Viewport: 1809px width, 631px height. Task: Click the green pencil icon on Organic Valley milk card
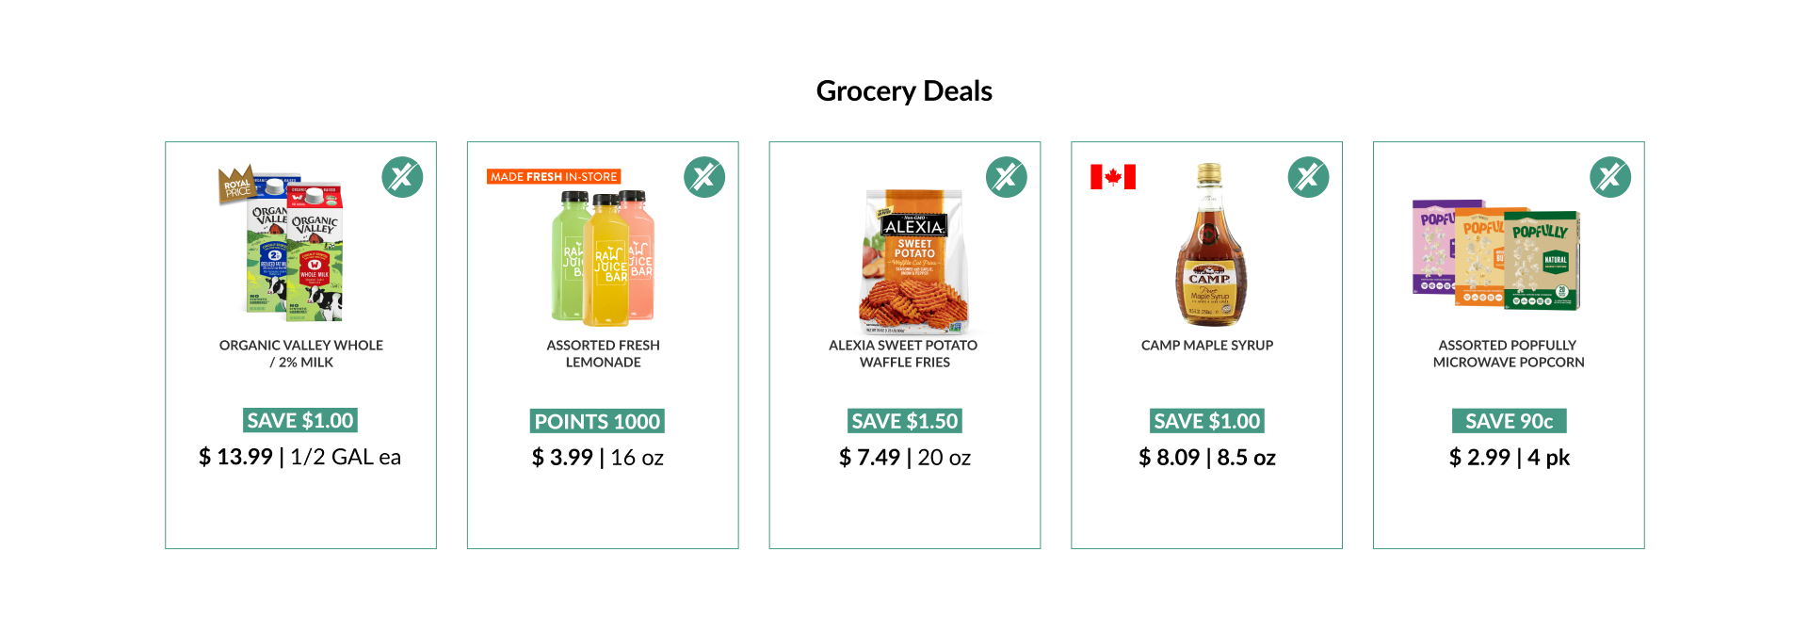402,177
